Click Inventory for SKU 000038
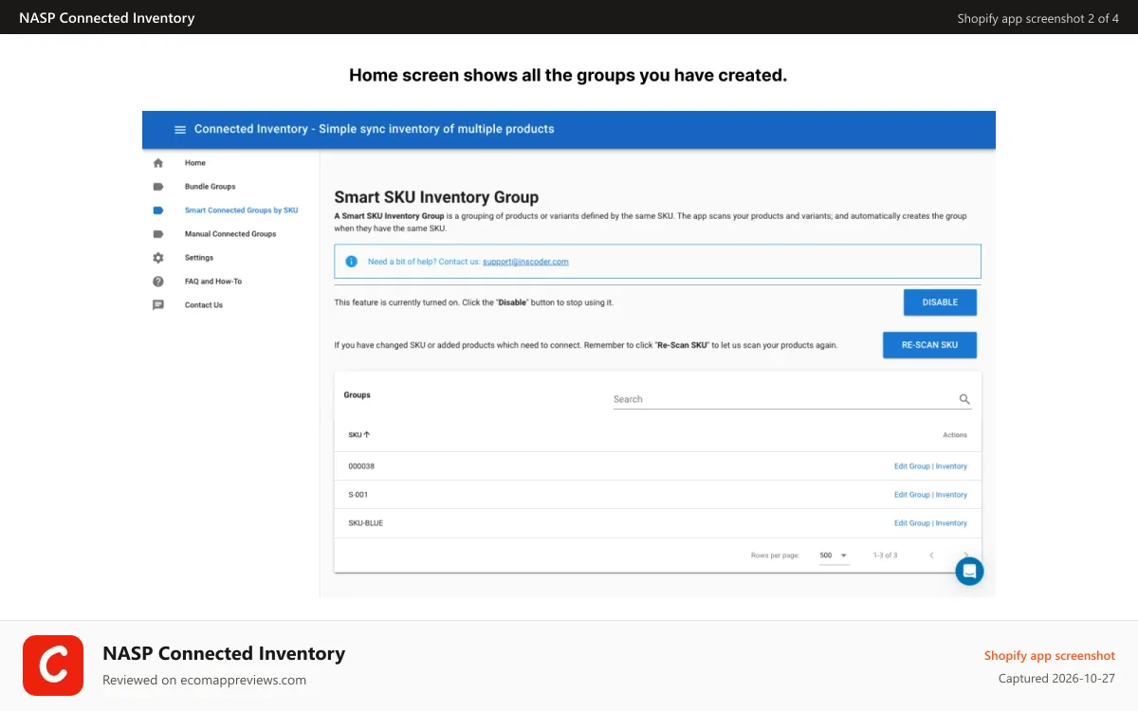The height and width of the screenshot is (711, 1138). [x=951, y=466]
